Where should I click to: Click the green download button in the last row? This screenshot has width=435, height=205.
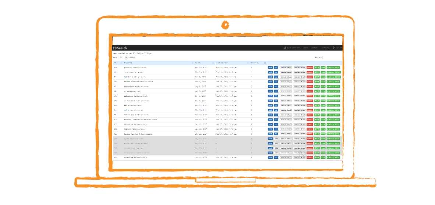point(317,157)
